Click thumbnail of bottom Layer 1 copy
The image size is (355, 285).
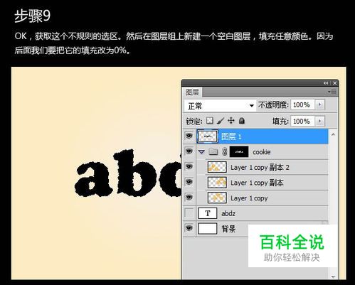217,198
